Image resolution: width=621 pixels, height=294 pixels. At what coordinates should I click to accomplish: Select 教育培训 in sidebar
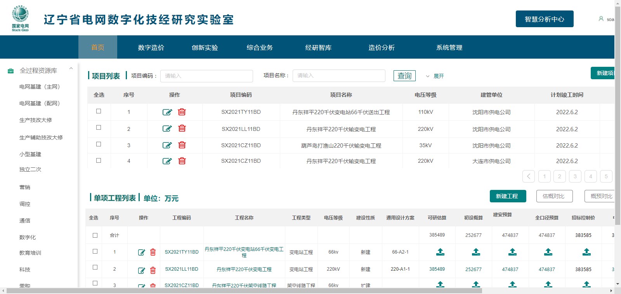coord(30,253)
